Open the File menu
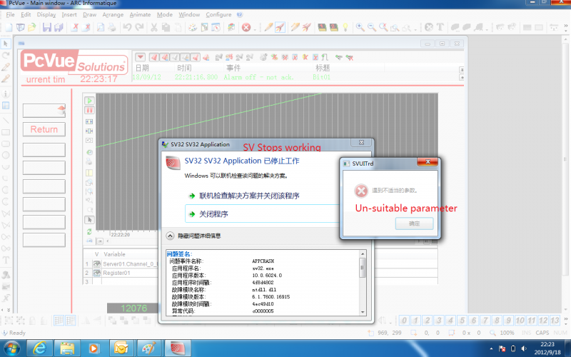Image resolution: width=571 pixels, height=357 pixels. [x=11, y=14]
